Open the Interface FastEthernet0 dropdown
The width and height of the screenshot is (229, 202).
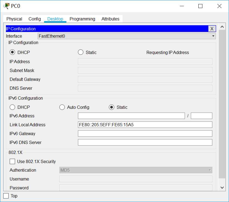(127, 36)
